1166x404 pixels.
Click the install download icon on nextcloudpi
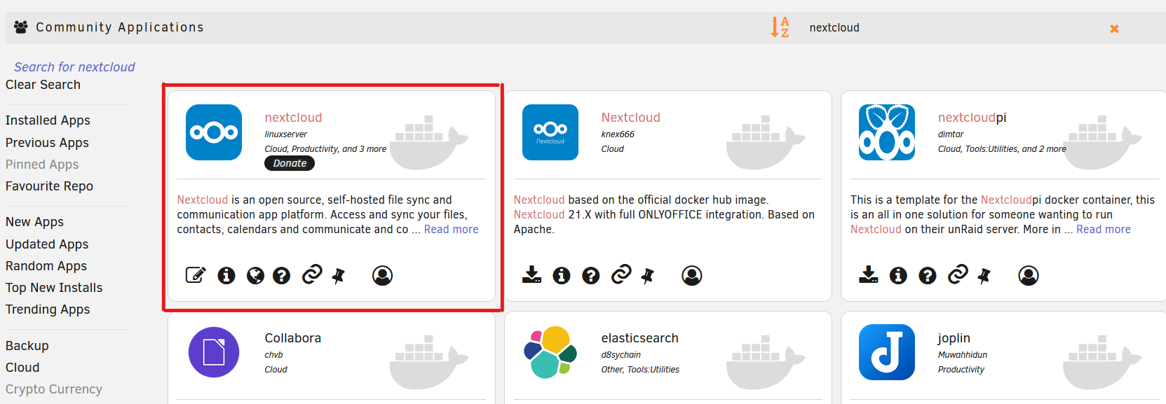[x=869, y=274]
